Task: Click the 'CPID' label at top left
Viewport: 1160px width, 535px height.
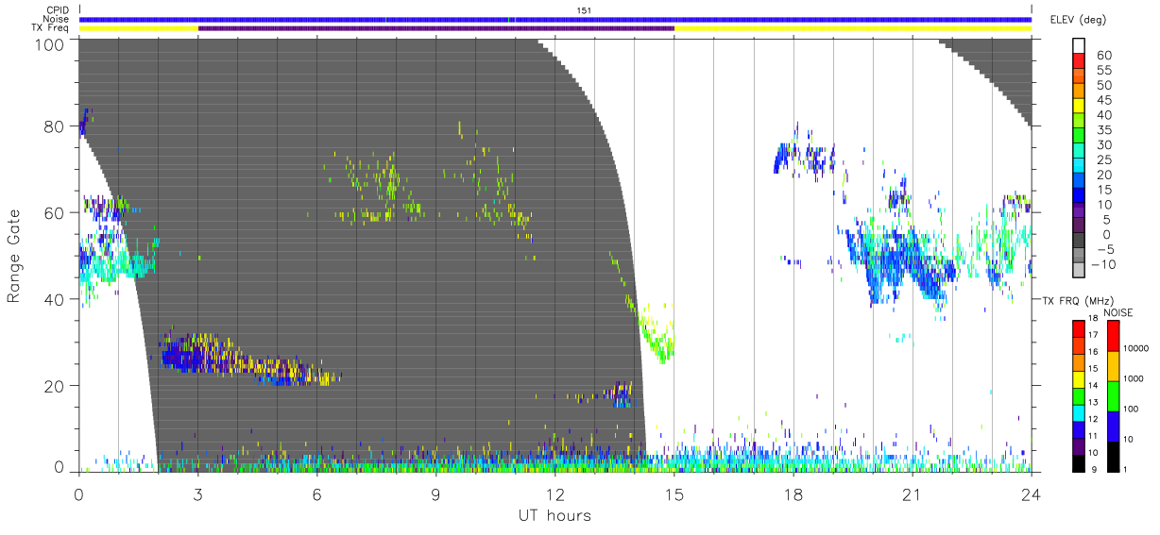Action: 58,9
